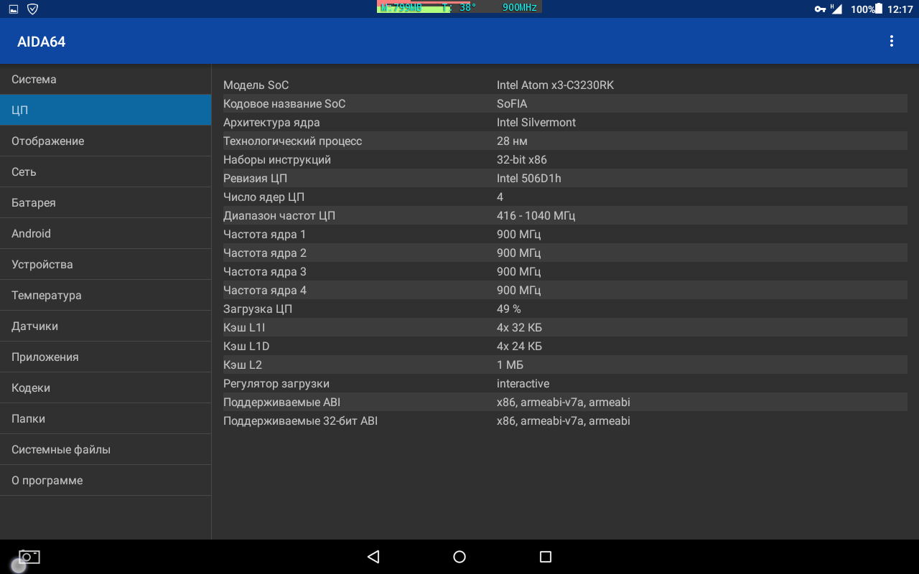Open the three-dot overflow menu

click(x=892, y=42)
